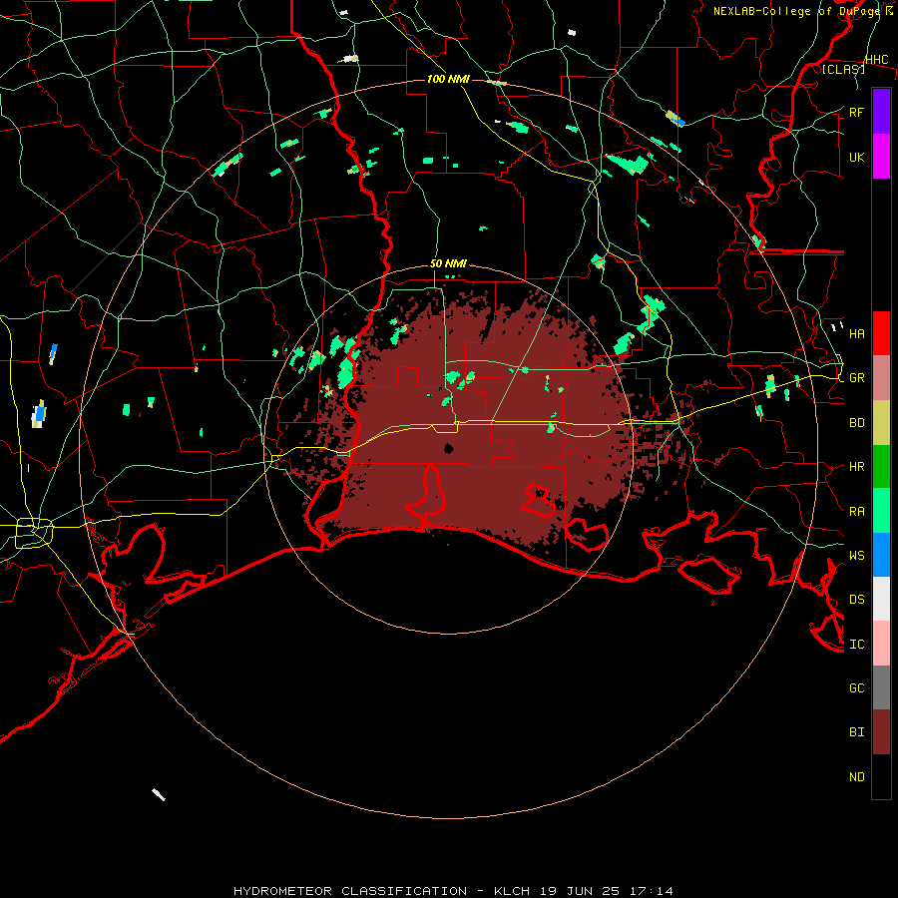
Task: Click the NEXLAB-College of DuPage title
Action: click(796, 11)
